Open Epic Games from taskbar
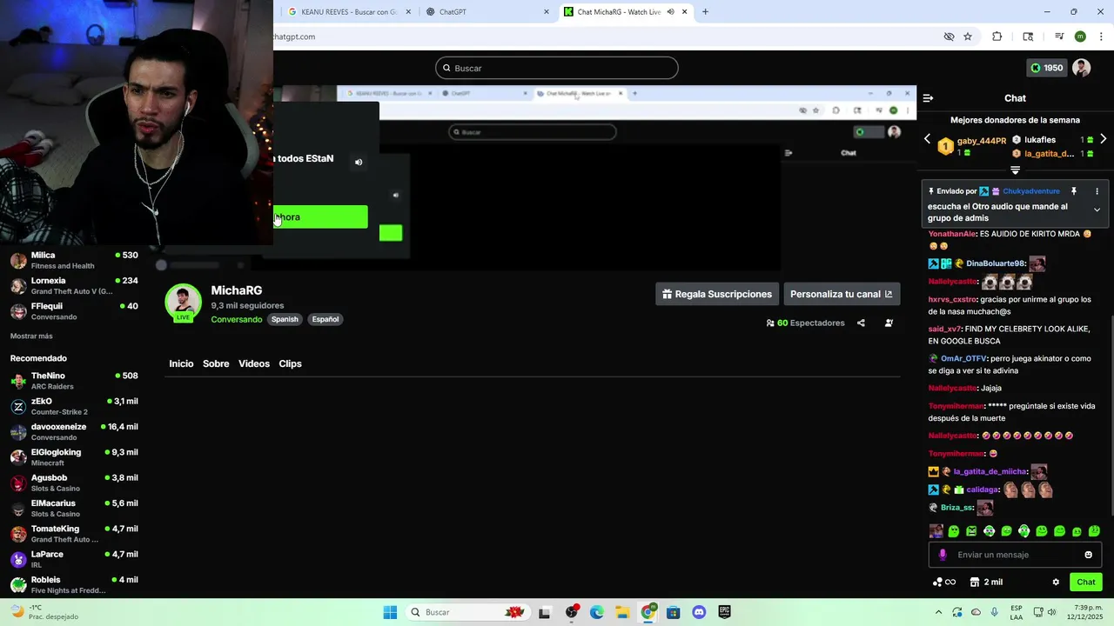Viewport: 1114px width, 626px height. click(x=724, y=612)
